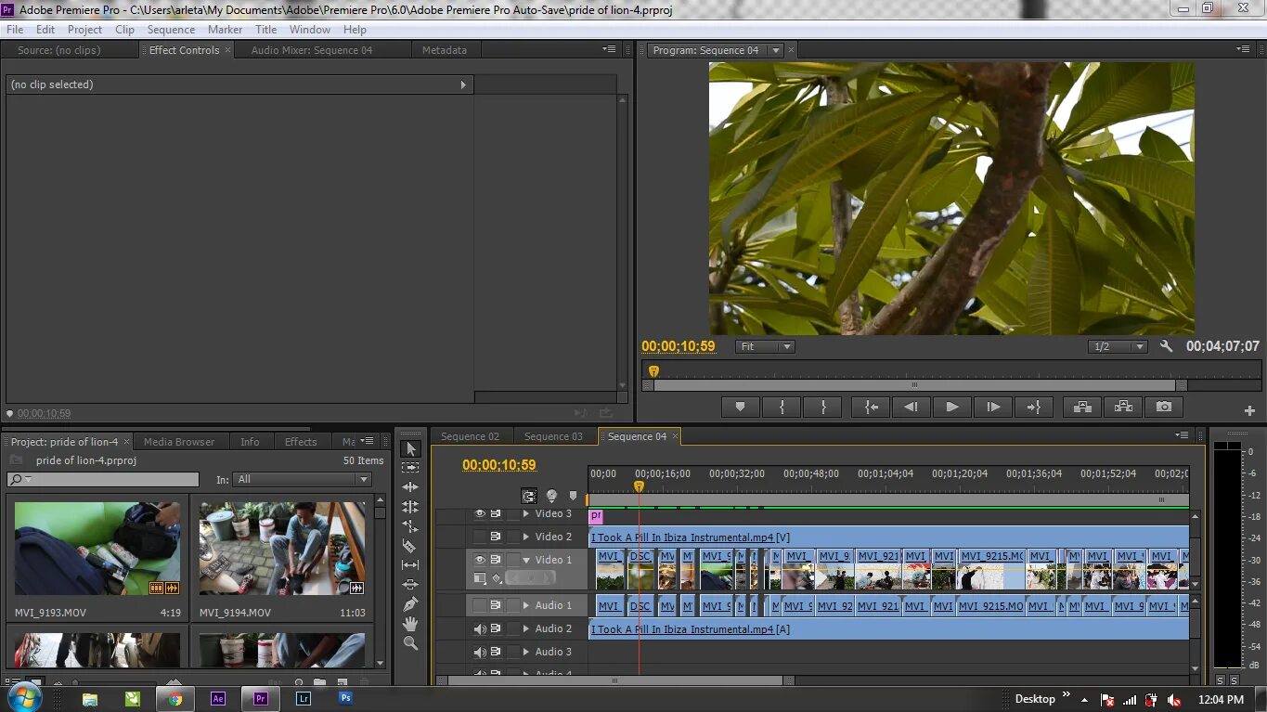
Task: Click the Extract button
Action: point(1123,407)
